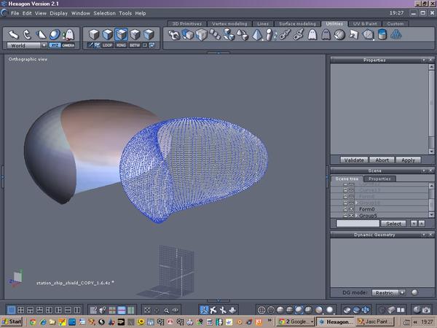Expand the Group5 tree node
Viewport: 437px width, 328px height.
356,216
